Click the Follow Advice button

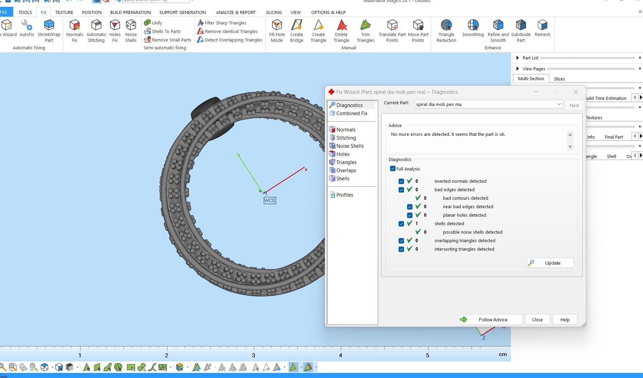pyautogui.click(x=490, y=320)
